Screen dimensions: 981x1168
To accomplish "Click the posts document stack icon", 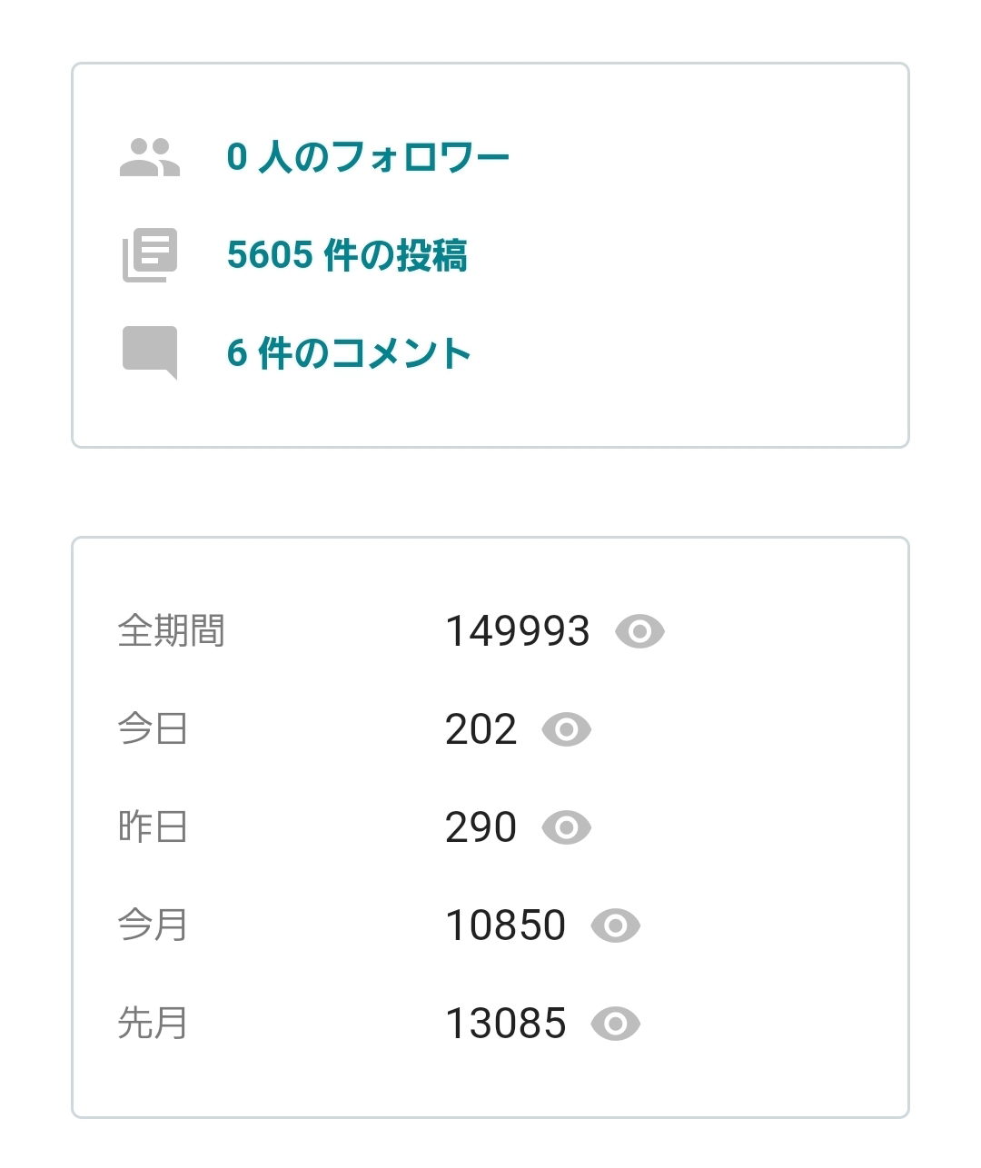I will 150,255.
